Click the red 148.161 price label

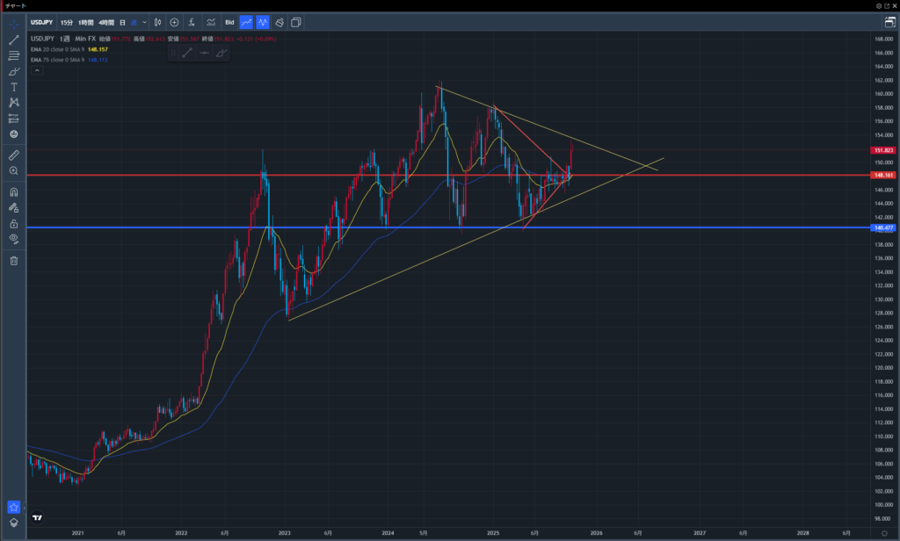tap(883, 175)
